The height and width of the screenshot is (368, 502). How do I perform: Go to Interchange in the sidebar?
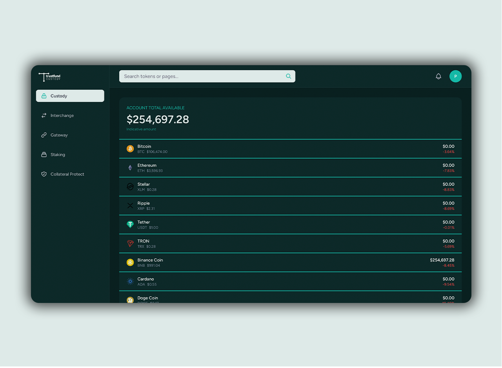point(62,116)
